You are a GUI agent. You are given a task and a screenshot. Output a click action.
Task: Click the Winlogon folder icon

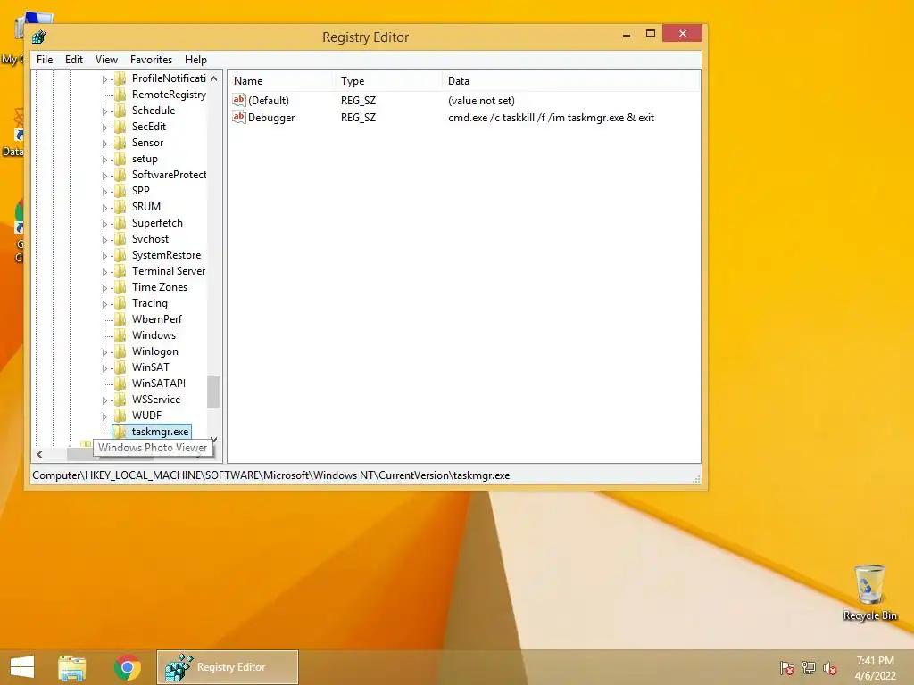[x=120, y=351]
